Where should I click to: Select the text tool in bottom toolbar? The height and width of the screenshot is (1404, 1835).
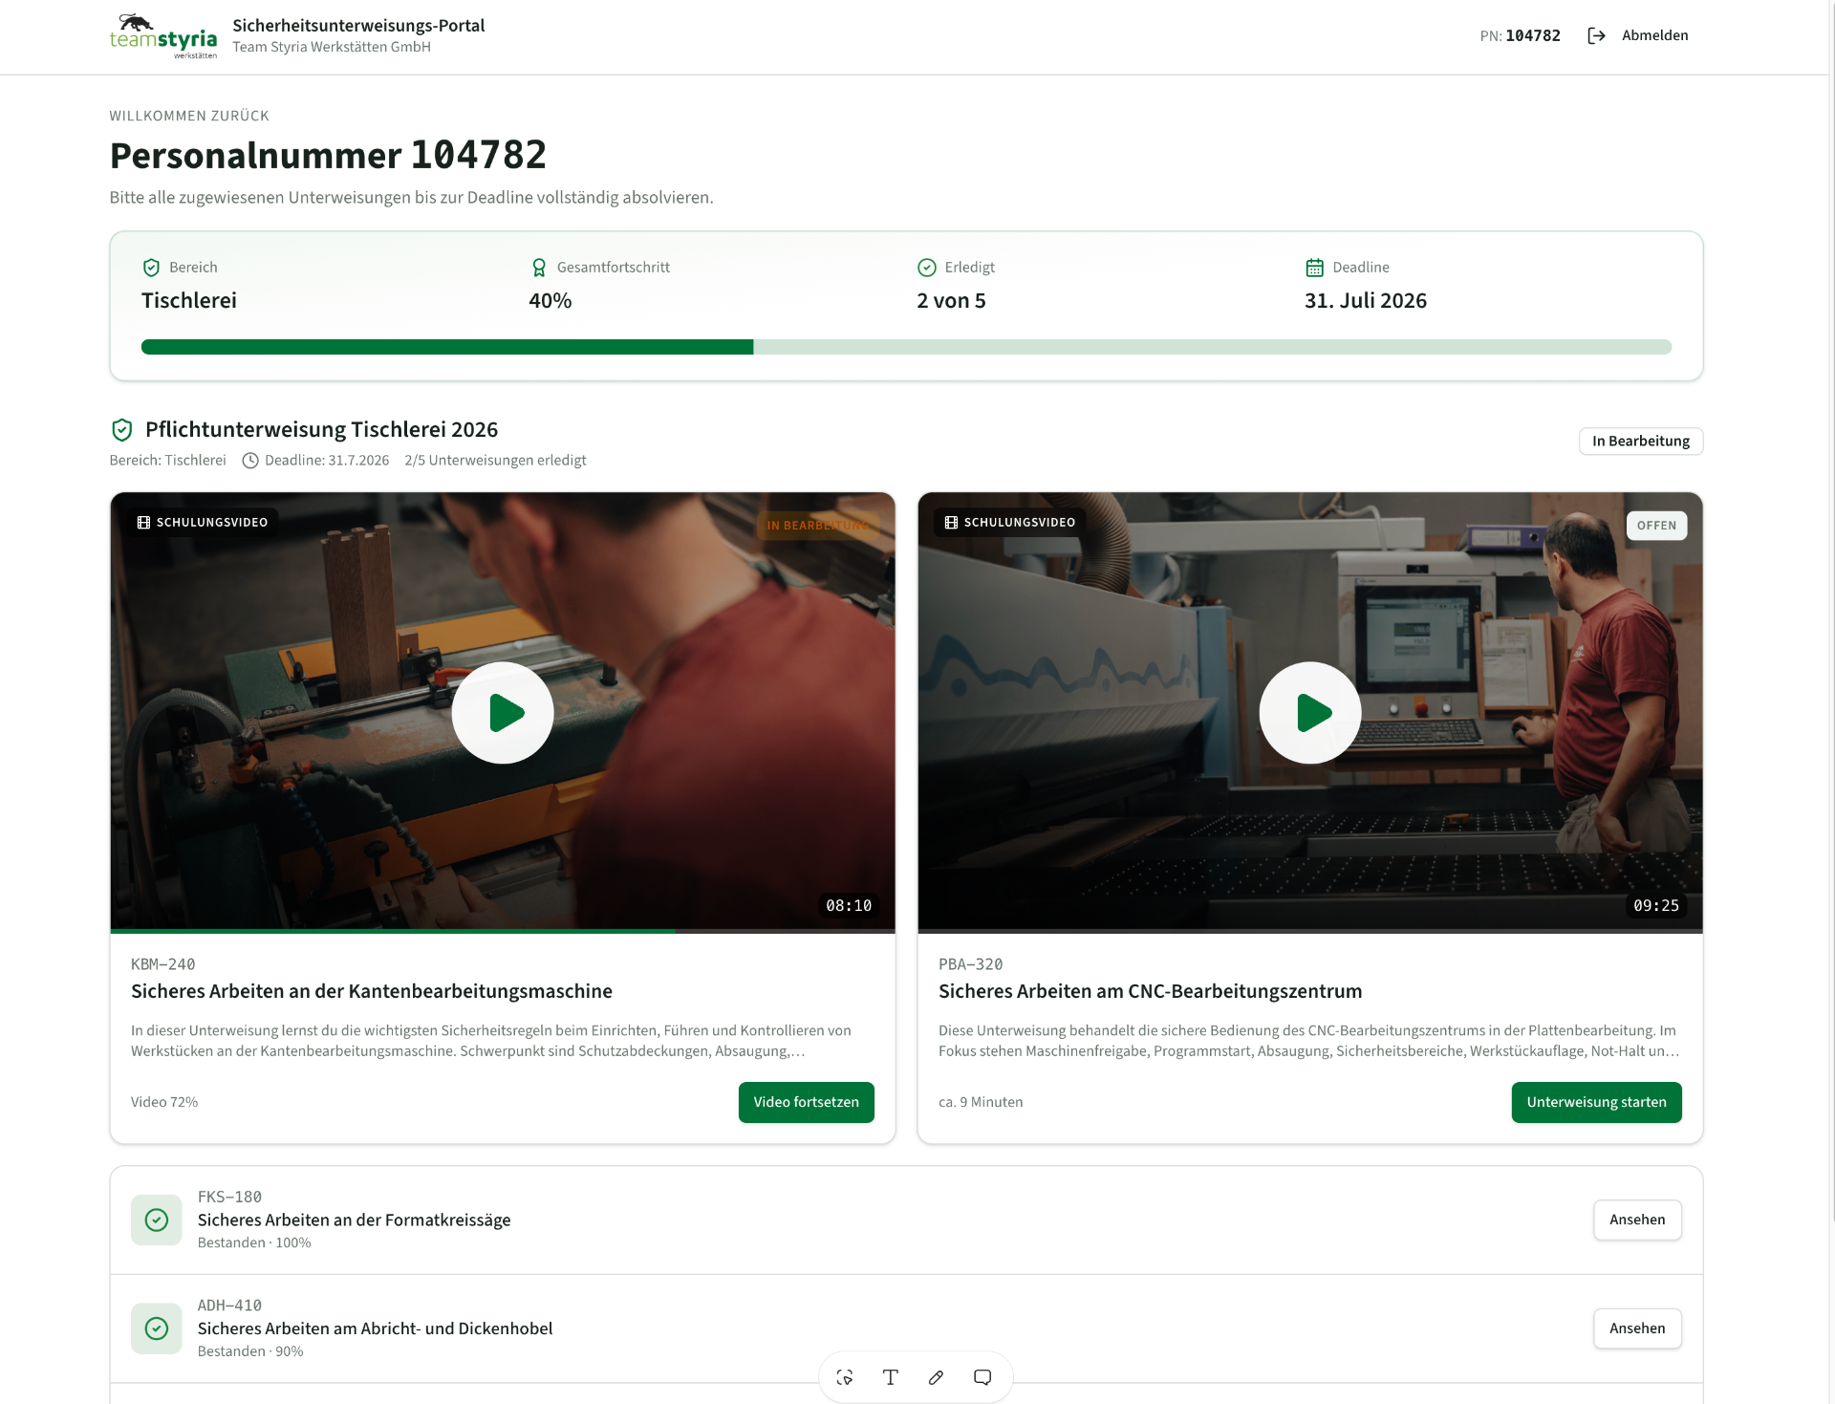891,1377
